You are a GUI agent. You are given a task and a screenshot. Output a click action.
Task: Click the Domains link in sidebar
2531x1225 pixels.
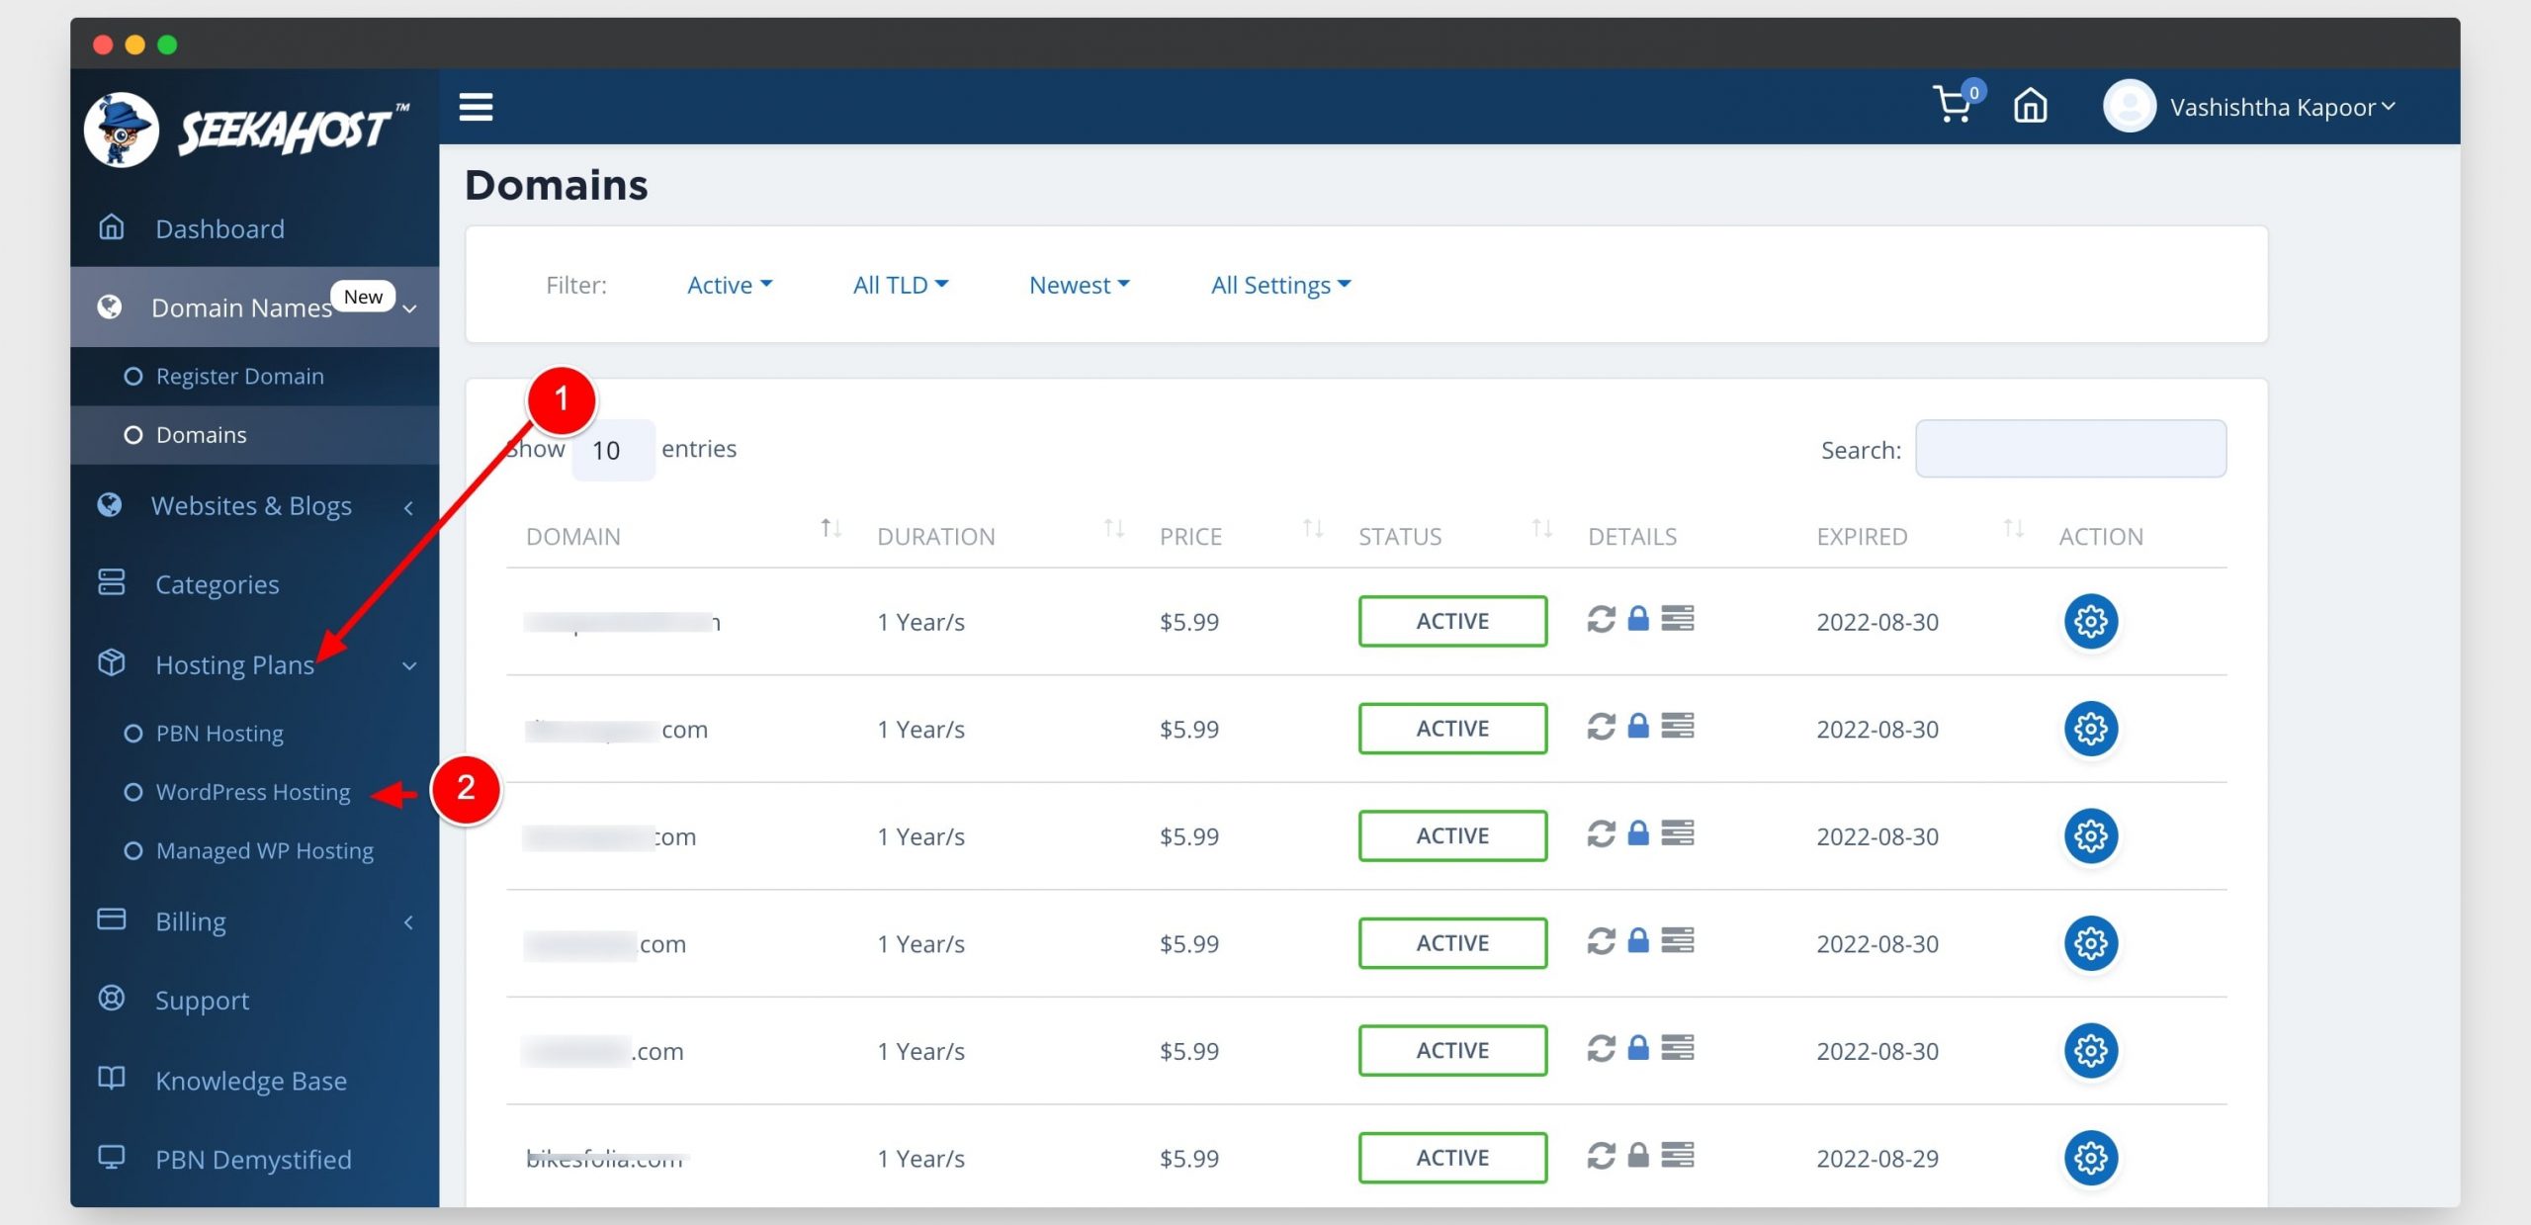tap(202, 432)
